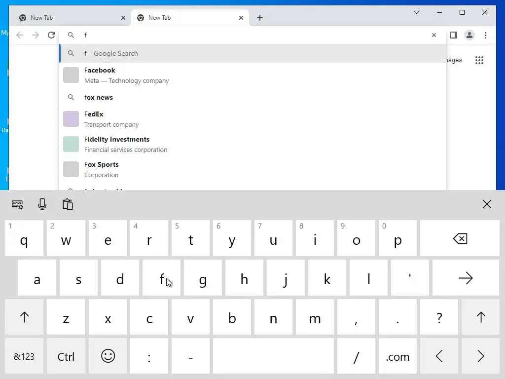This screenshot has height=379, width=505.
Task: Pick the 'fox news' search suggestion
Action: pos(253,97)
